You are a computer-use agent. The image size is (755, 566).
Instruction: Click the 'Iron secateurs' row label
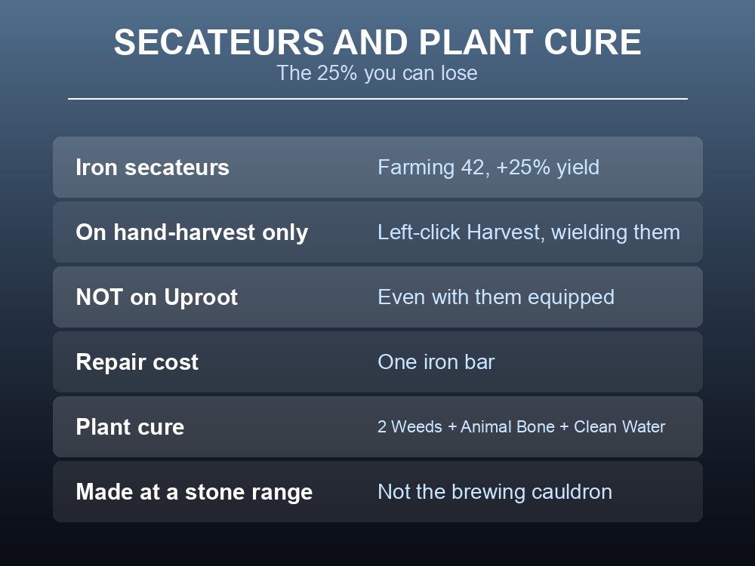153,168
